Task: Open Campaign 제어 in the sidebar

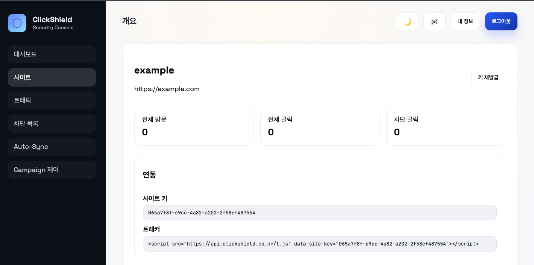Action: [x=52, y=170]
